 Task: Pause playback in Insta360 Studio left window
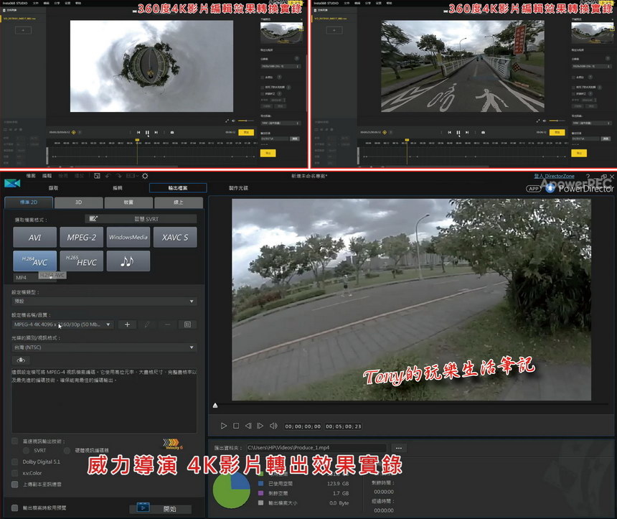(x=147, y=133)
